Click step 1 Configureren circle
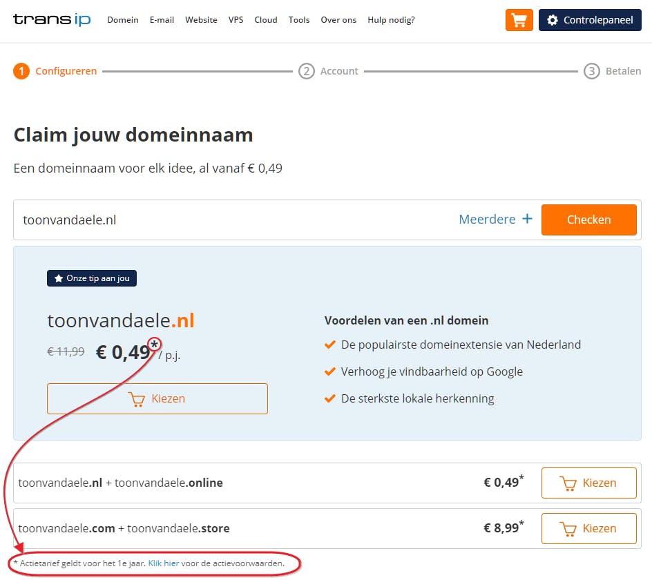Screen dimensions: 652x580 [x=21, y=71]
